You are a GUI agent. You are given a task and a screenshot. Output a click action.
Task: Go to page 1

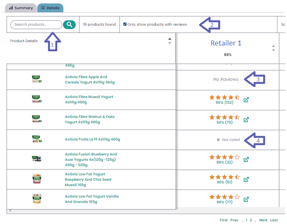[247, 220]
